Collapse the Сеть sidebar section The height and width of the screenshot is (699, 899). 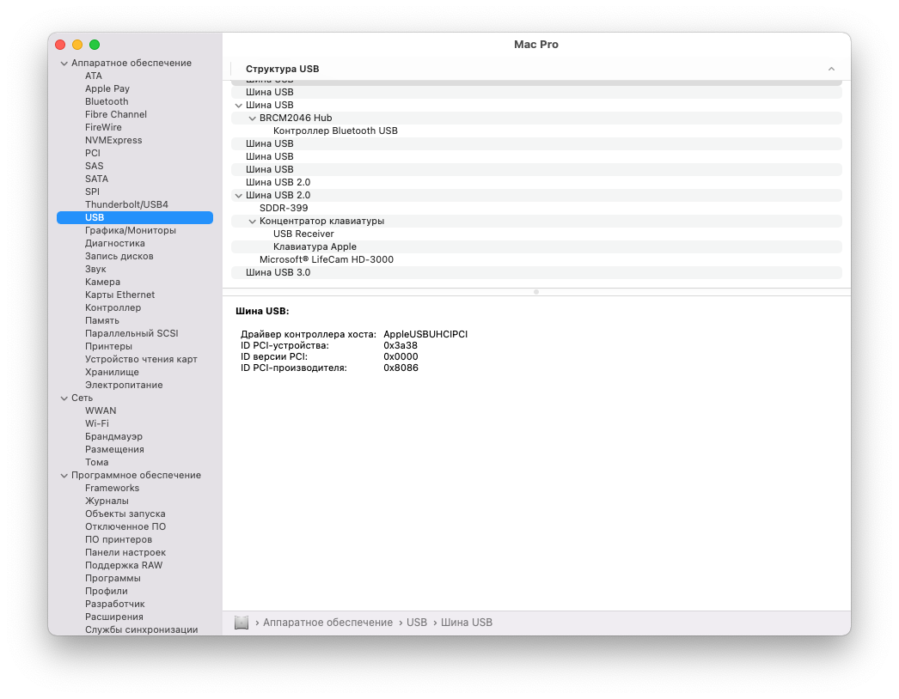click(x=64, y=398)
